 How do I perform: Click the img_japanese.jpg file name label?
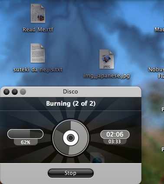pyautogui.click(x=107, y=76)
